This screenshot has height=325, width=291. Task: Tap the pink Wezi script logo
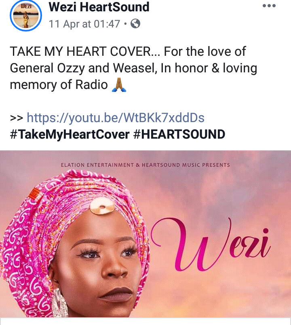[211, 245]
